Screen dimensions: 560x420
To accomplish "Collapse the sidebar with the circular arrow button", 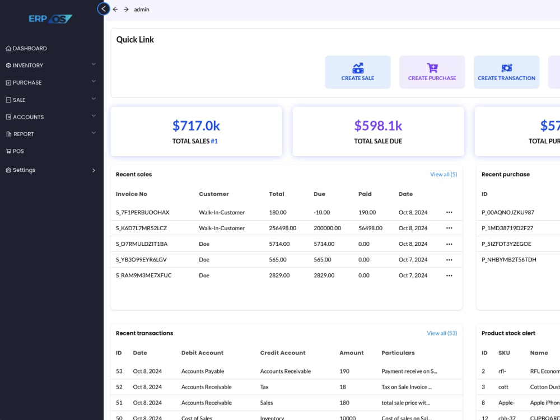I will [x=104, y=9].
